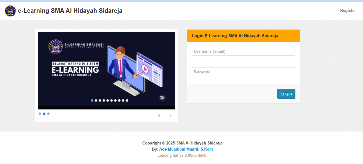Viewport: 363px width, 164px height.
Task: Click the double chevron icon on the banner
Action: coord(162,98)
